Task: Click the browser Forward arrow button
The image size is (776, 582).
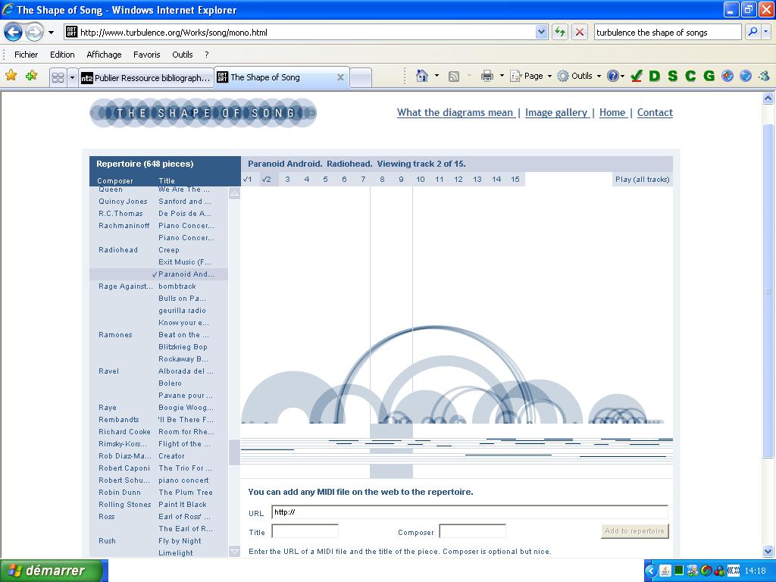Action: 34,33
